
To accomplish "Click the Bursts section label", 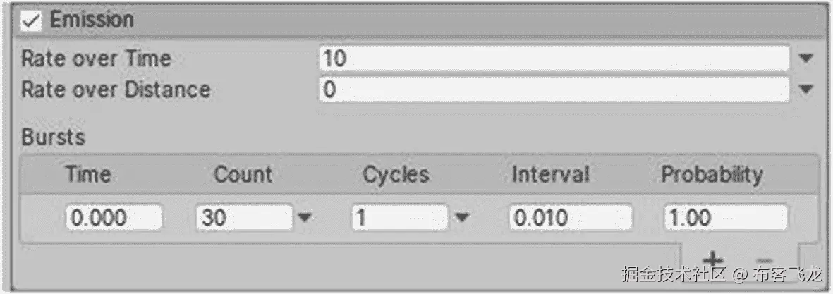I will click(53, 137).
